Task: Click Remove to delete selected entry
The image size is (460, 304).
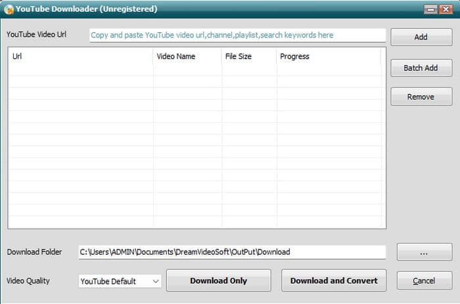Action: point(421,97)
